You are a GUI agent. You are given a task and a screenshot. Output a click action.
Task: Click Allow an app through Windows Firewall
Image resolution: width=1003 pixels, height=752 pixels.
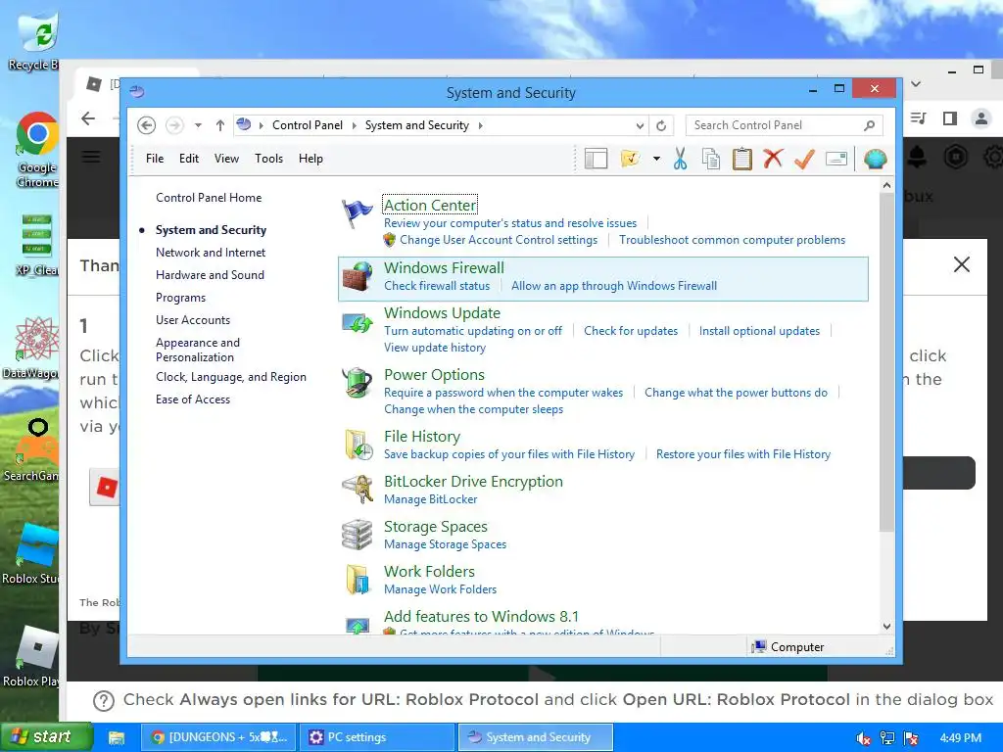pos(614,286)
